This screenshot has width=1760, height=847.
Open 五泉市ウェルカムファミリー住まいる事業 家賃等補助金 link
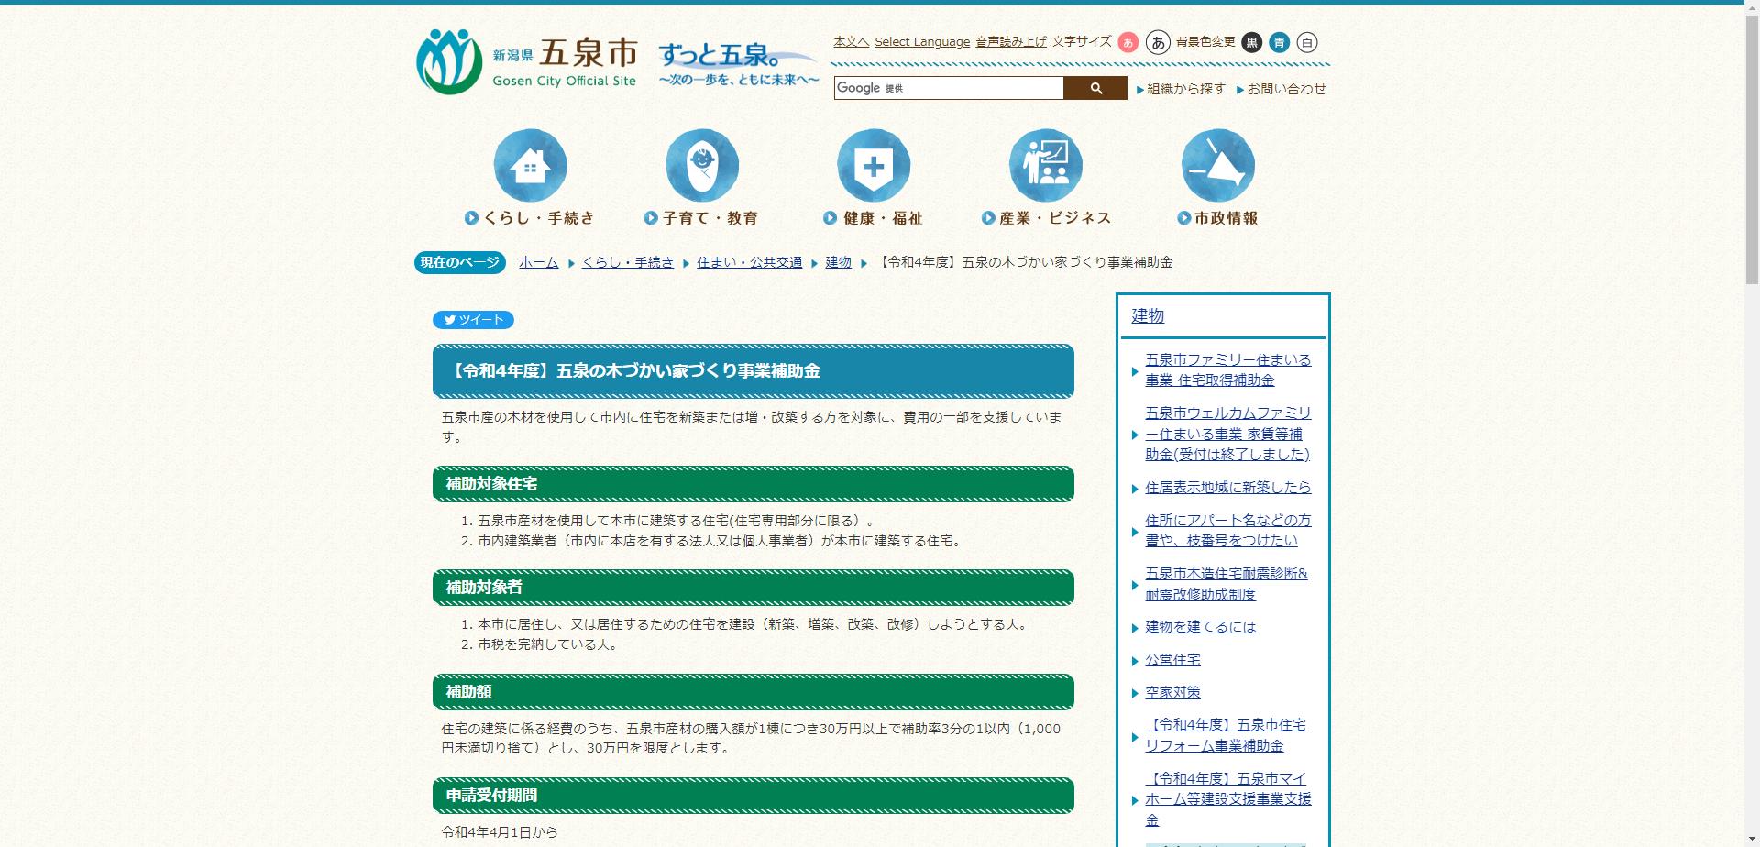point(1227,434)
